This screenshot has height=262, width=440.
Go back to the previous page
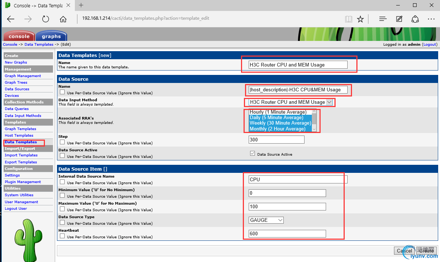coord(11,19)
